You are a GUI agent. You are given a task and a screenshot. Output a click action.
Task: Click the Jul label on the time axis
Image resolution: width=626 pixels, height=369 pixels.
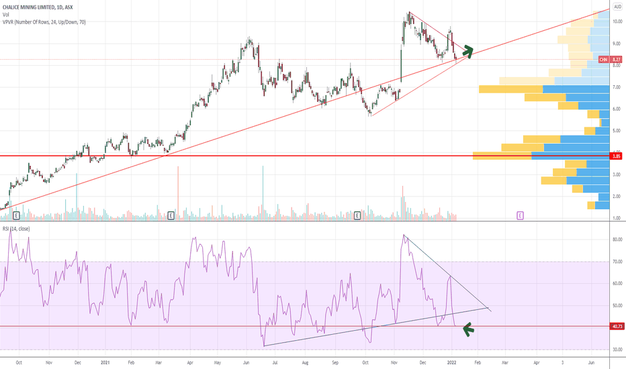pos(275,362)
